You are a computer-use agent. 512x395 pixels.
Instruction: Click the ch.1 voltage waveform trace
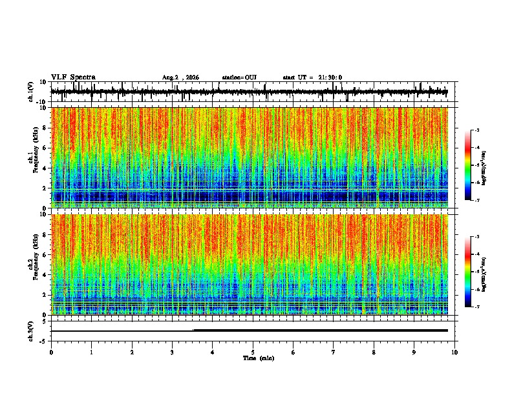pos(249,92)
